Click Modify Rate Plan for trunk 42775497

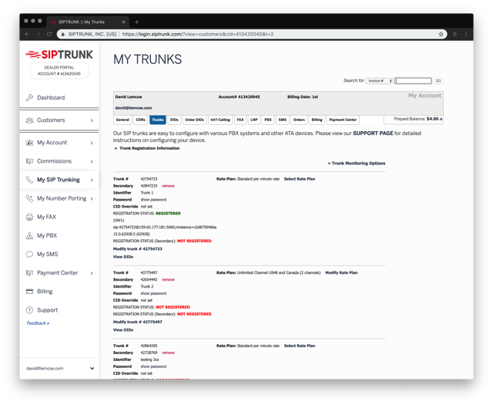pos(341,273)
